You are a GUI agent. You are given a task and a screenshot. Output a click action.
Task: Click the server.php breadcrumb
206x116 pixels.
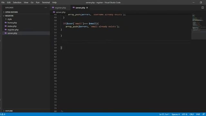pos(61,12)
